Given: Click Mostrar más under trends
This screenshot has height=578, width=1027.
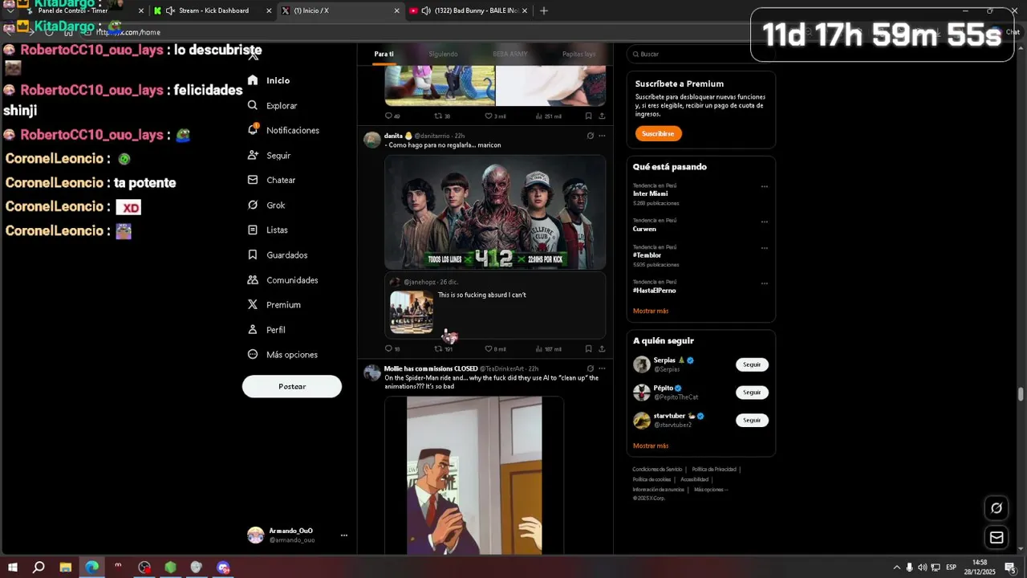Looking at the screenshot, I should coord(651,311).
